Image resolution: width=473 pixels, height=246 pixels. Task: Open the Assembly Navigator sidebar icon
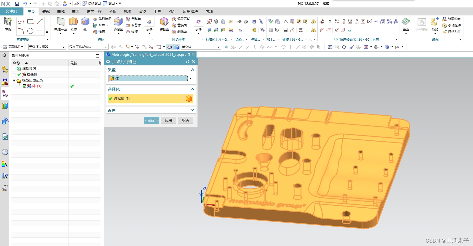[x=5, y=70]
